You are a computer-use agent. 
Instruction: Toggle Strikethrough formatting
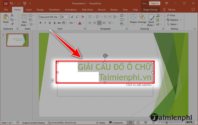coord(59,23)
